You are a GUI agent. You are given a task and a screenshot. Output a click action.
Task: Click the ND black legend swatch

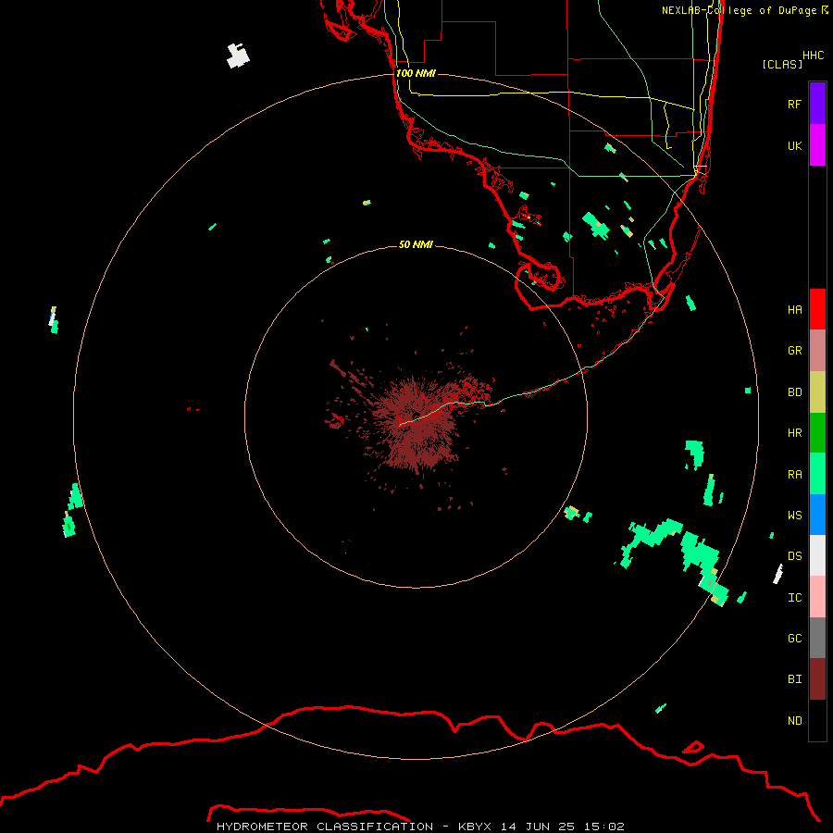817,720
